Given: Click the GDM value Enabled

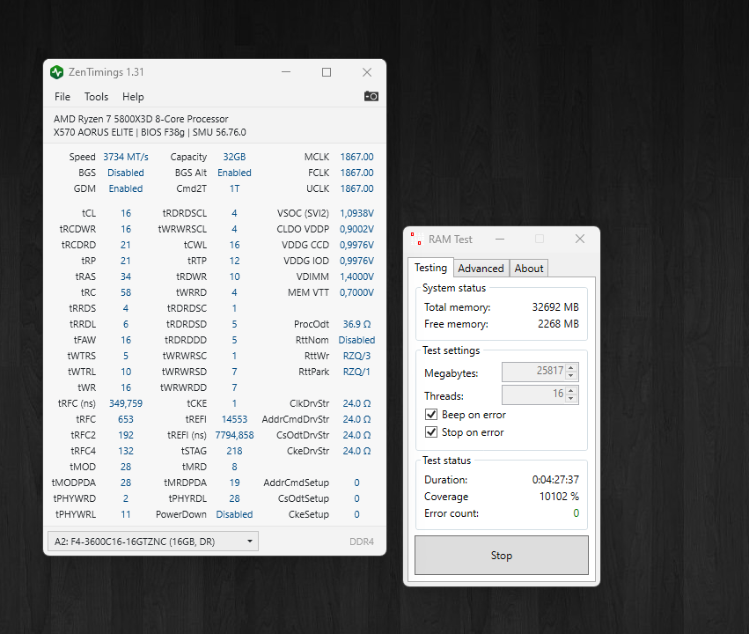Looking at the screenshot, I should [126, 188].
